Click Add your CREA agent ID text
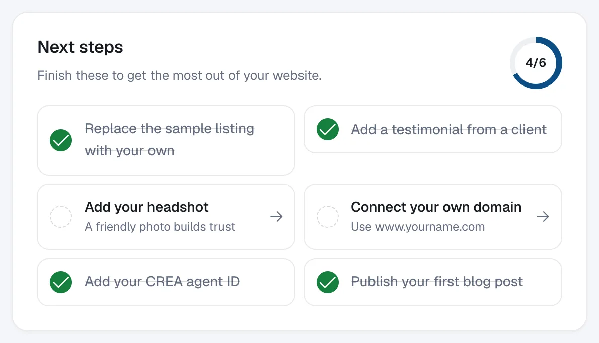The image size is (599, 343). [162, 282]
